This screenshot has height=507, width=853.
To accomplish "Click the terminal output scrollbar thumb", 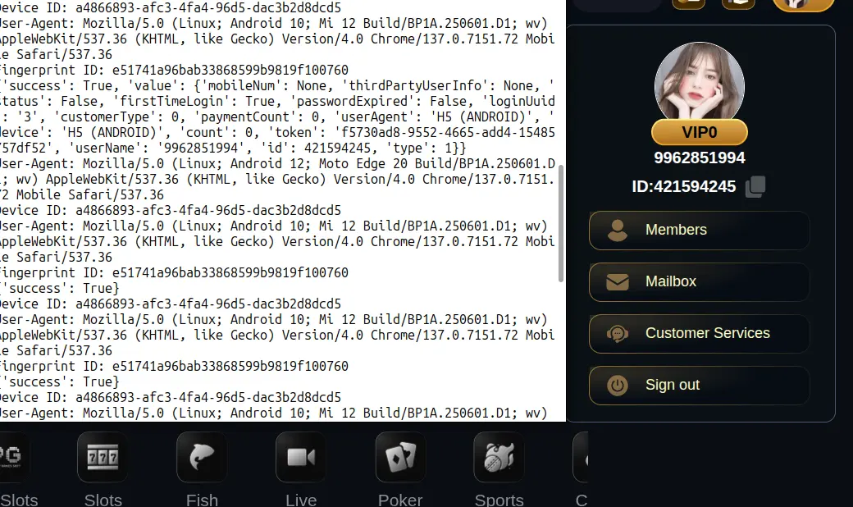I will pos(561,223).
